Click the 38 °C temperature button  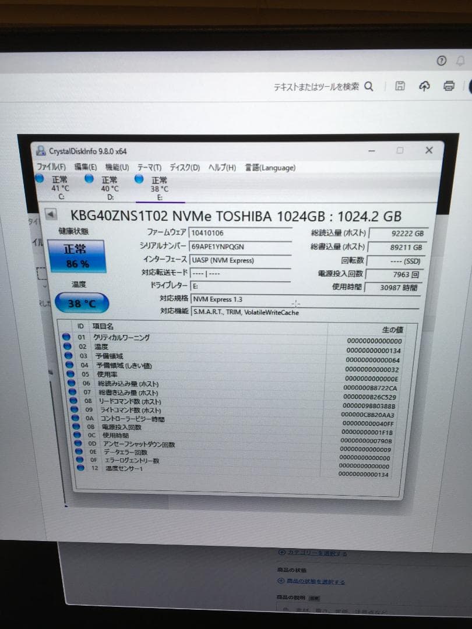pos(82,303)
